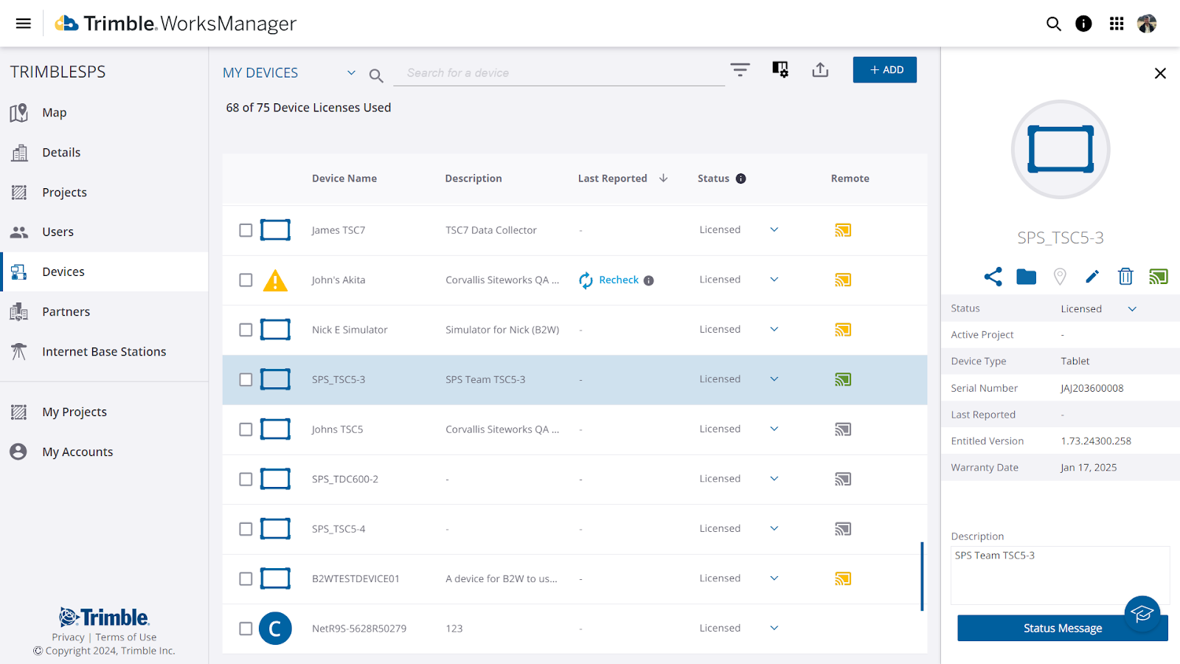
Task: Click the location pin icon in details panel
Action: 1060,277
